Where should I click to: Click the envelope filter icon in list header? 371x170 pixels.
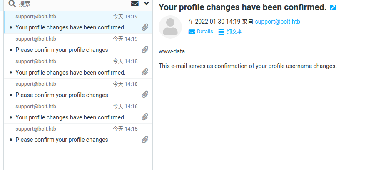tap(135, 4)
